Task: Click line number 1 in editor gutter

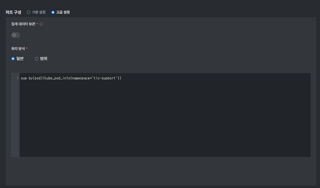Action: click(x=17, y=78)
